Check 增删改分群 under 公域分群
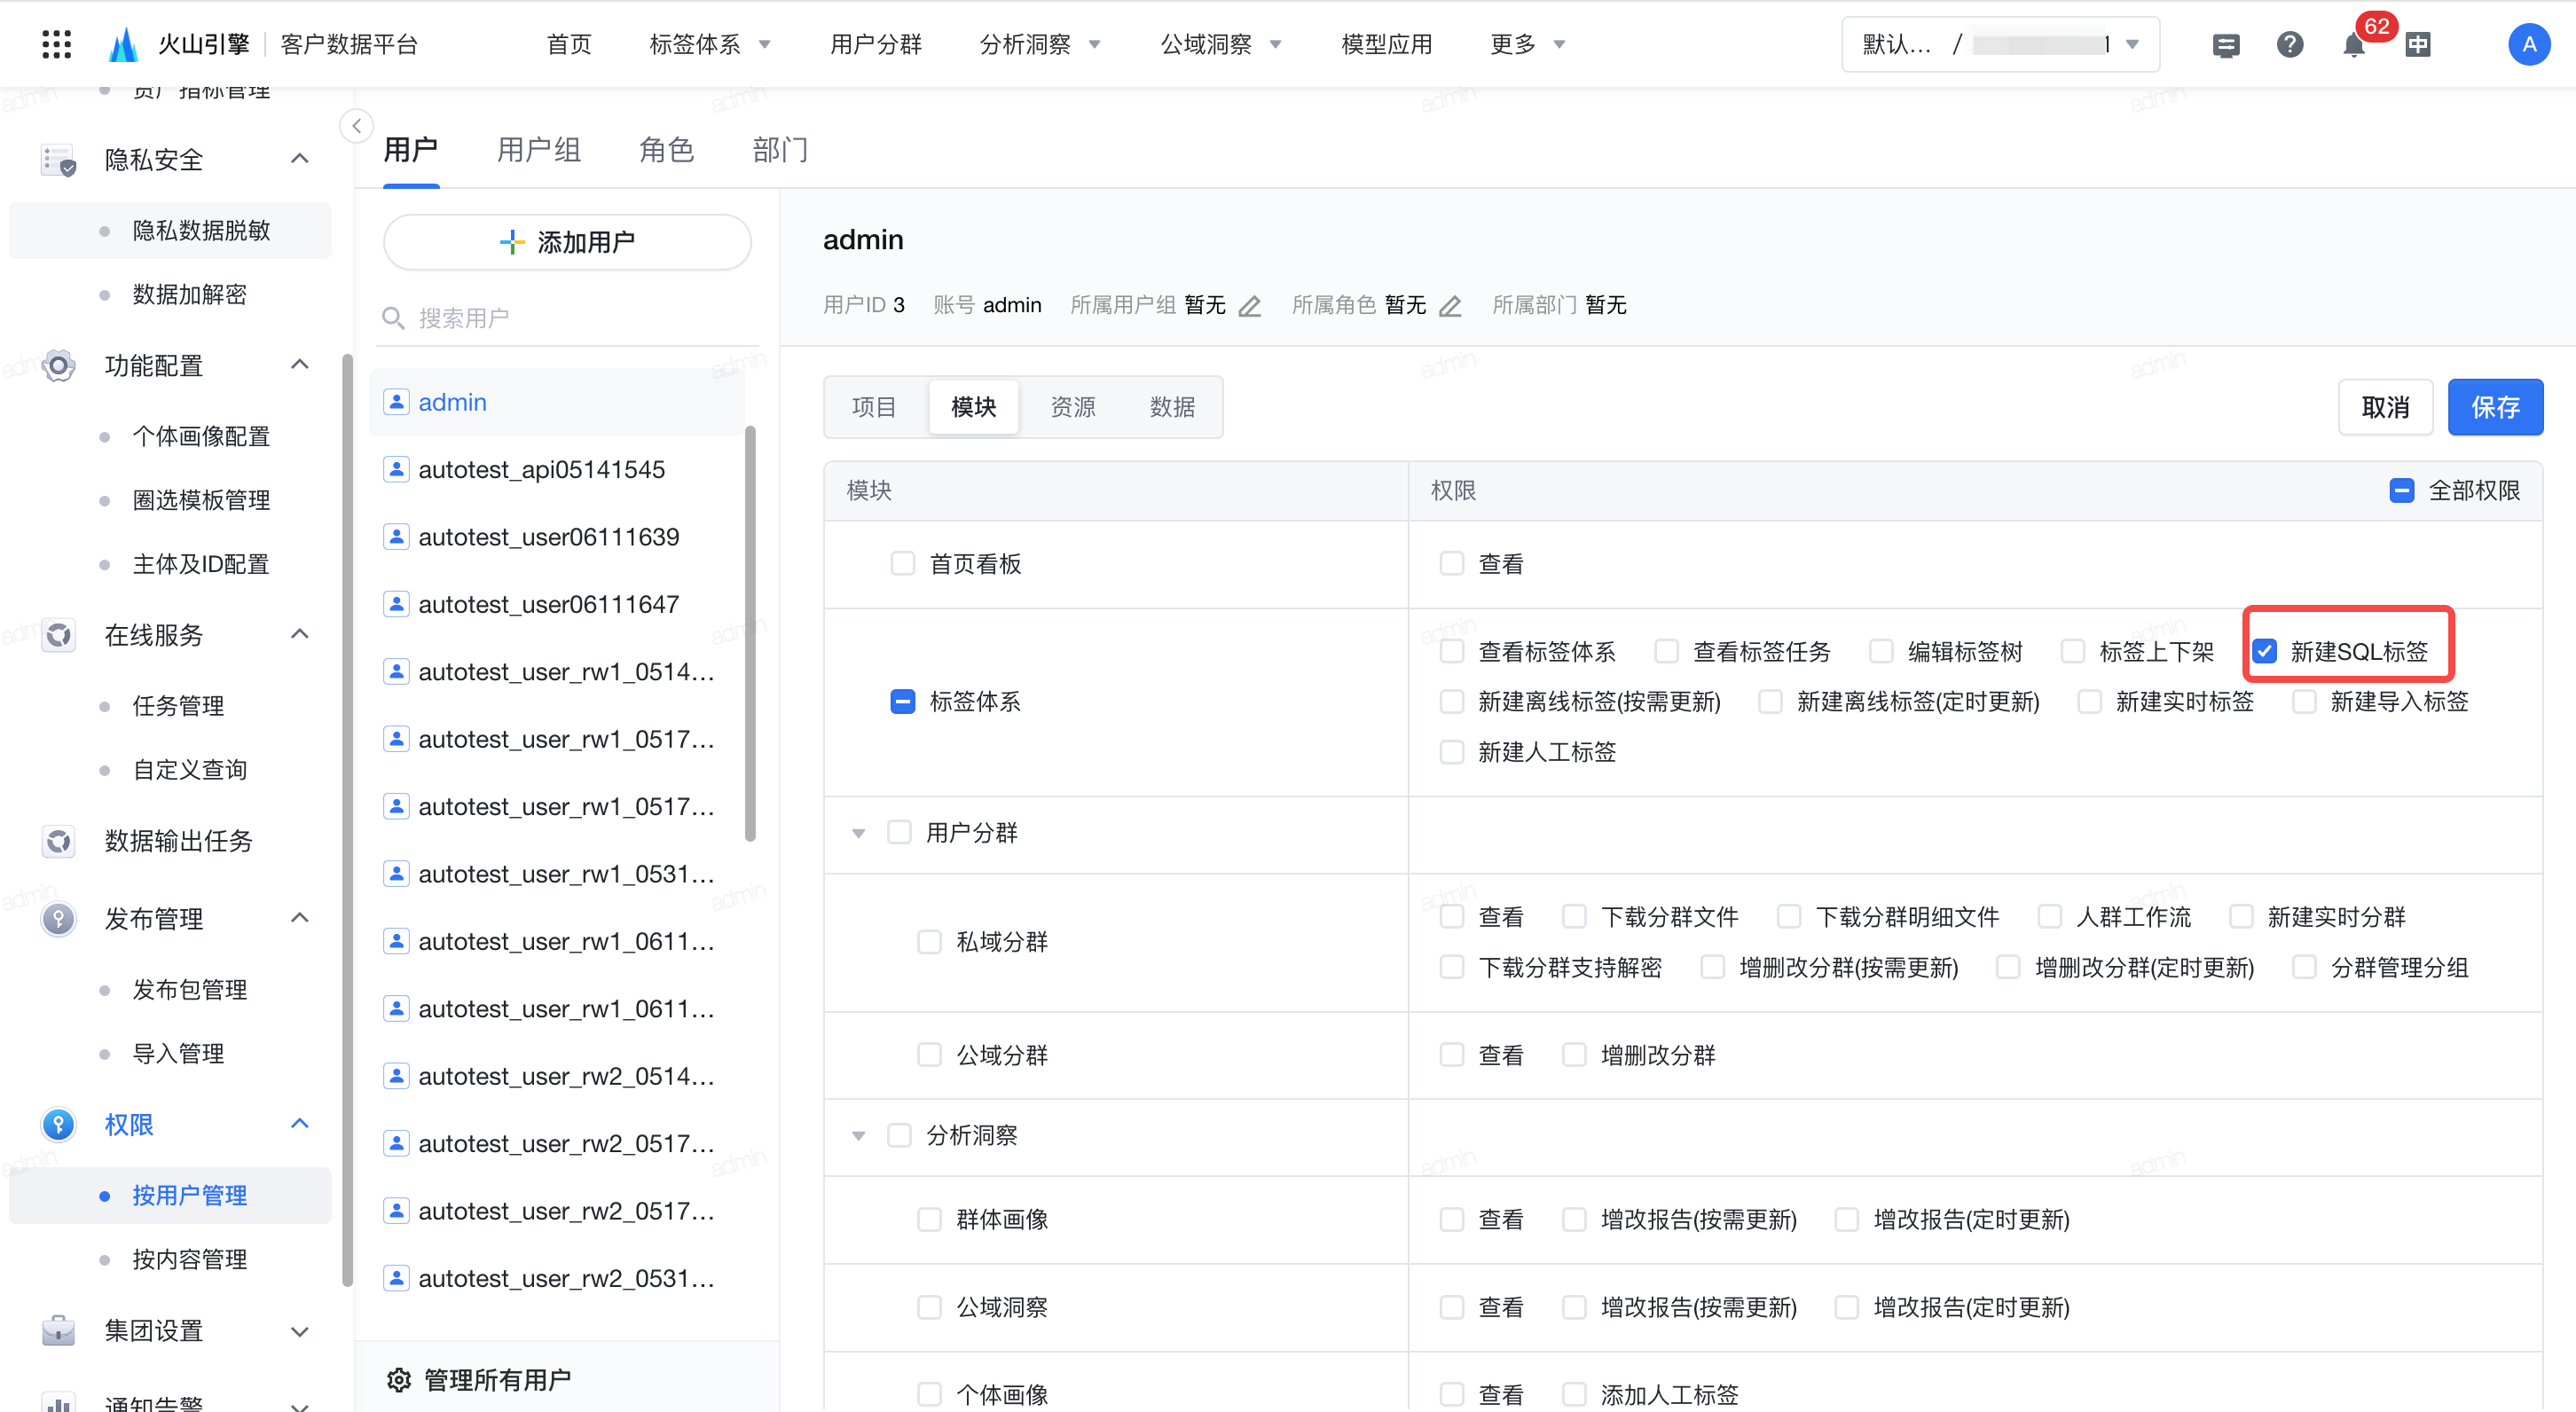2576x1412 pixels. coord(1574,1055)
